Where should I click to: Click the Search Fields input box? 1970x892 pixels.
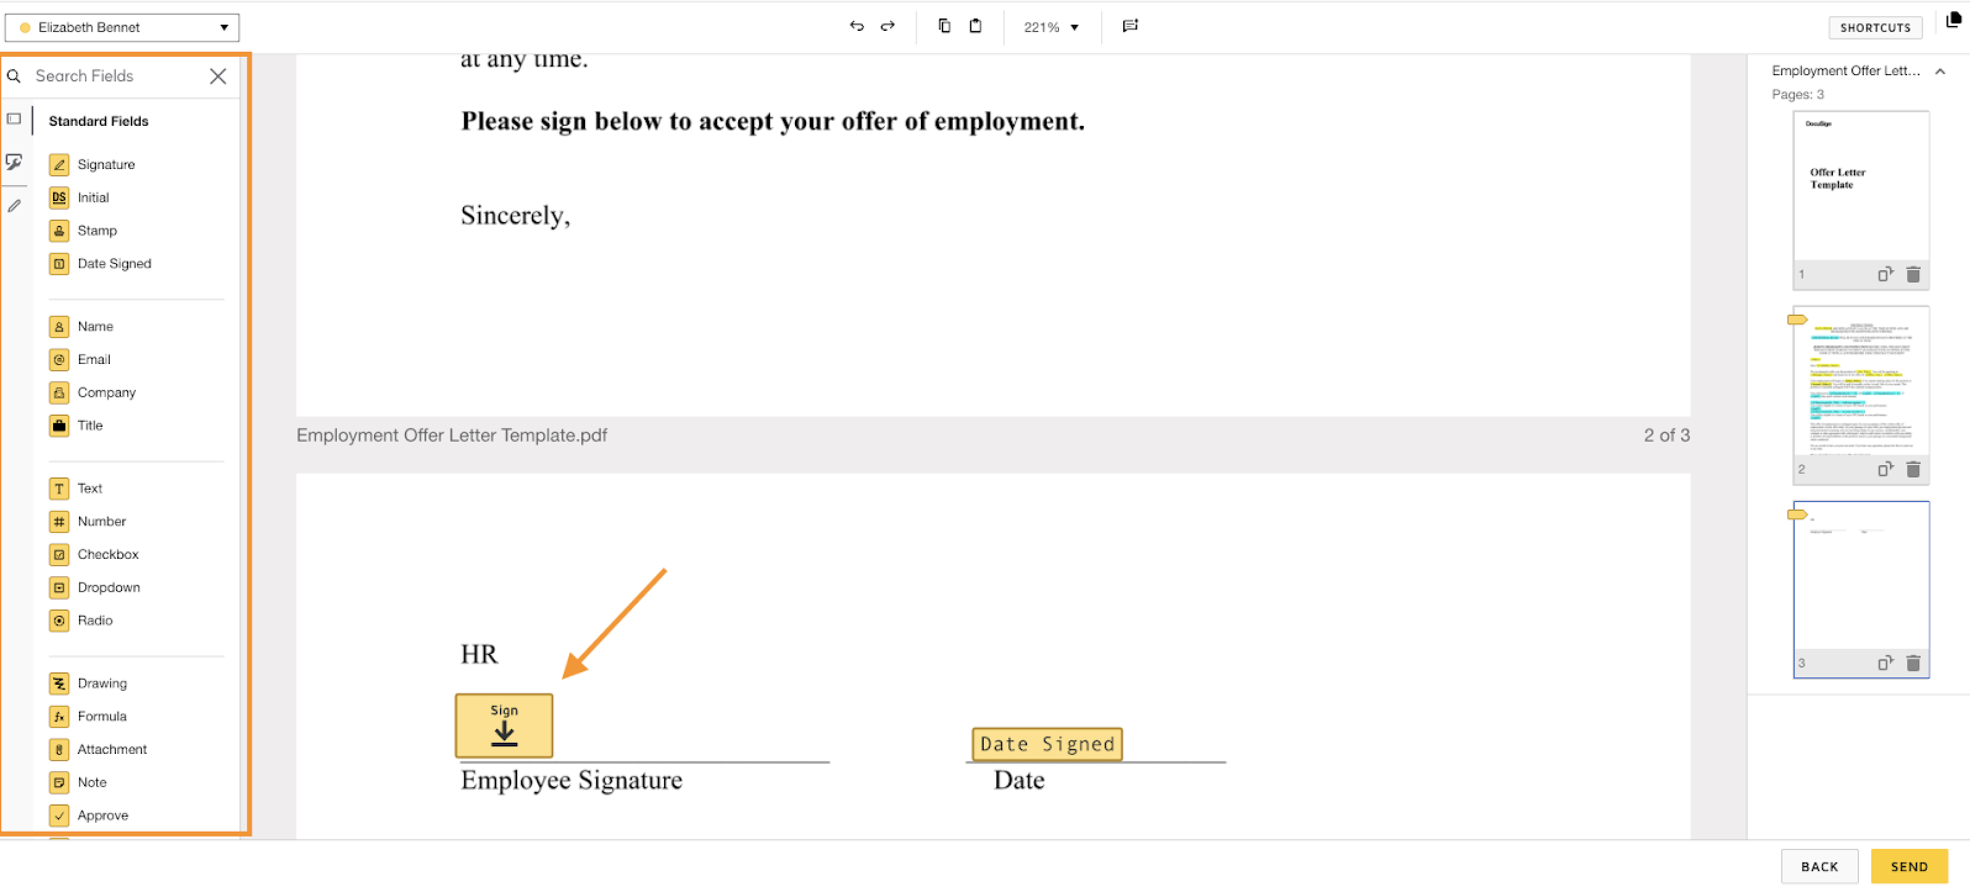[115, 76]
